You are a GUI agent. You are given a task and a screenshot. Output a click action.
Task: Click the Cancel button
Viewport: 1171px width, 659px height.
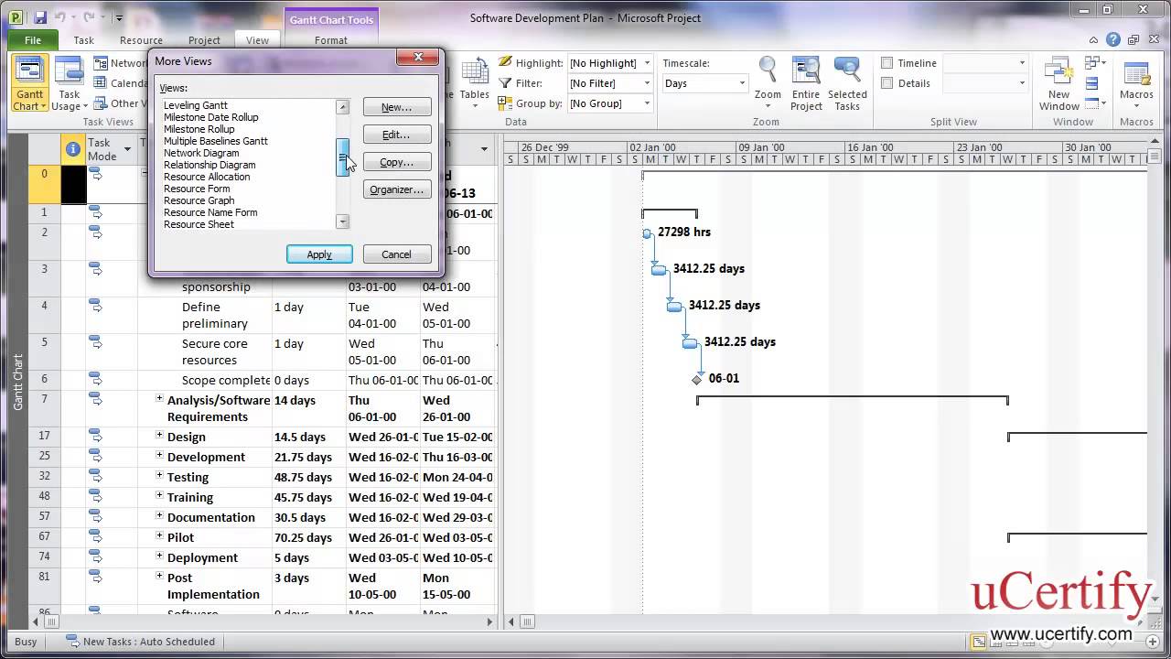pyautogui.click(x=397, y=254)
